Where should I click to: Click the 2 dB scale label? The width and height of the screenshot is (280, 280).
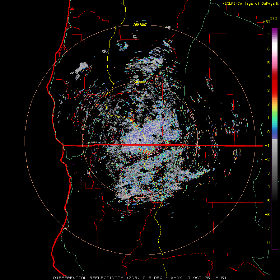(x=268, y=104)
